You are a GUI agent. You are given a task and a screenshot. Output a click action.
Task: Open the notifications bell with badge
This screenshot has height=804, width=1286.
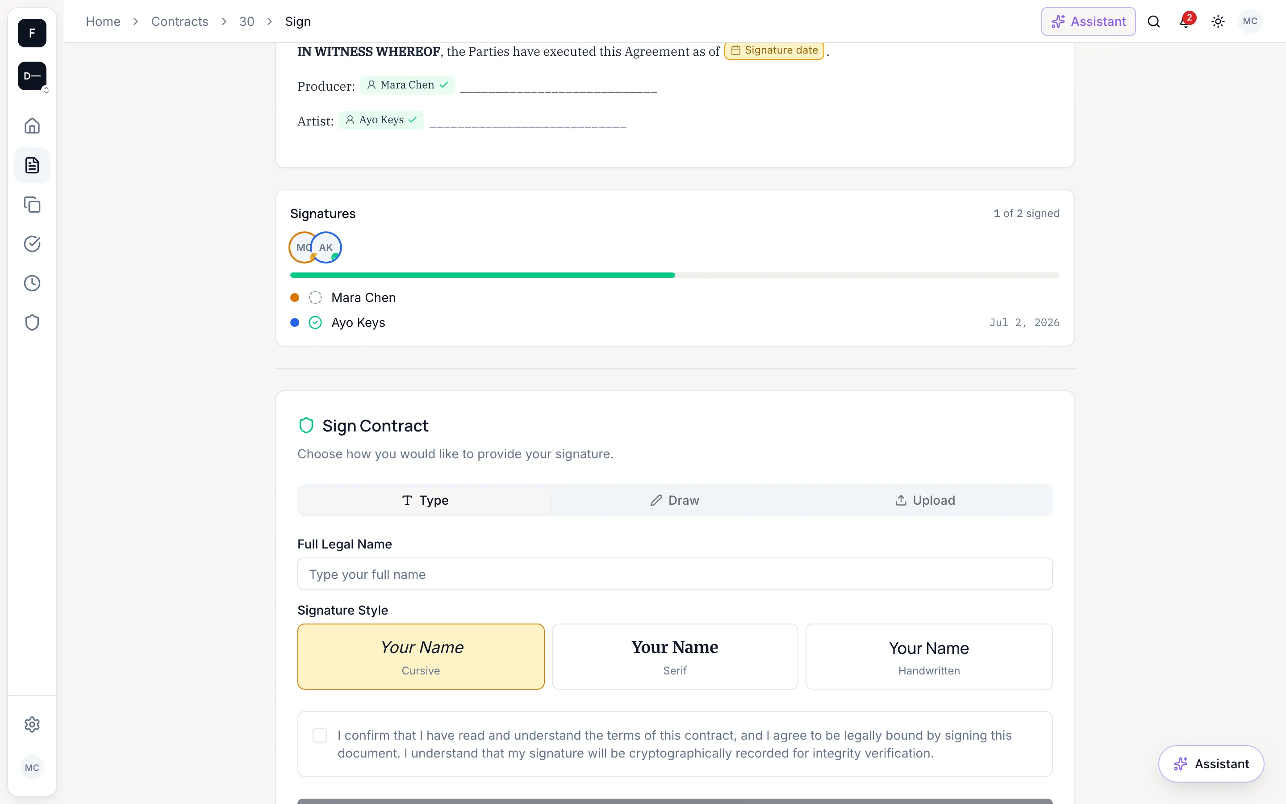tap(1186, 21)
